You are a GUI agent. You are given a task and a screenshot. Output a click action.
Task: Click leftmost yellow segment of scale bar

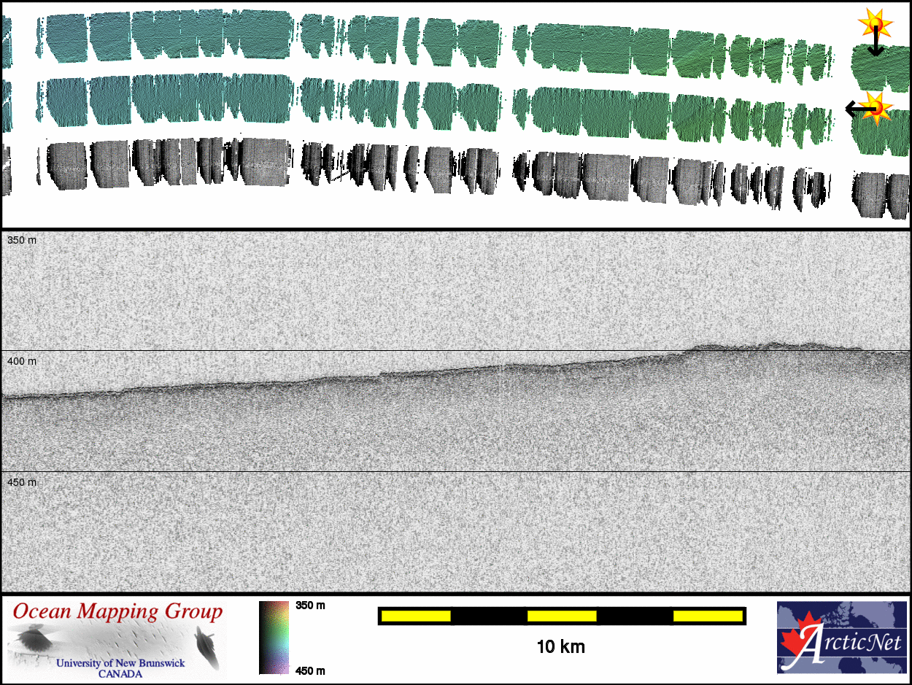tap(415, 616)
